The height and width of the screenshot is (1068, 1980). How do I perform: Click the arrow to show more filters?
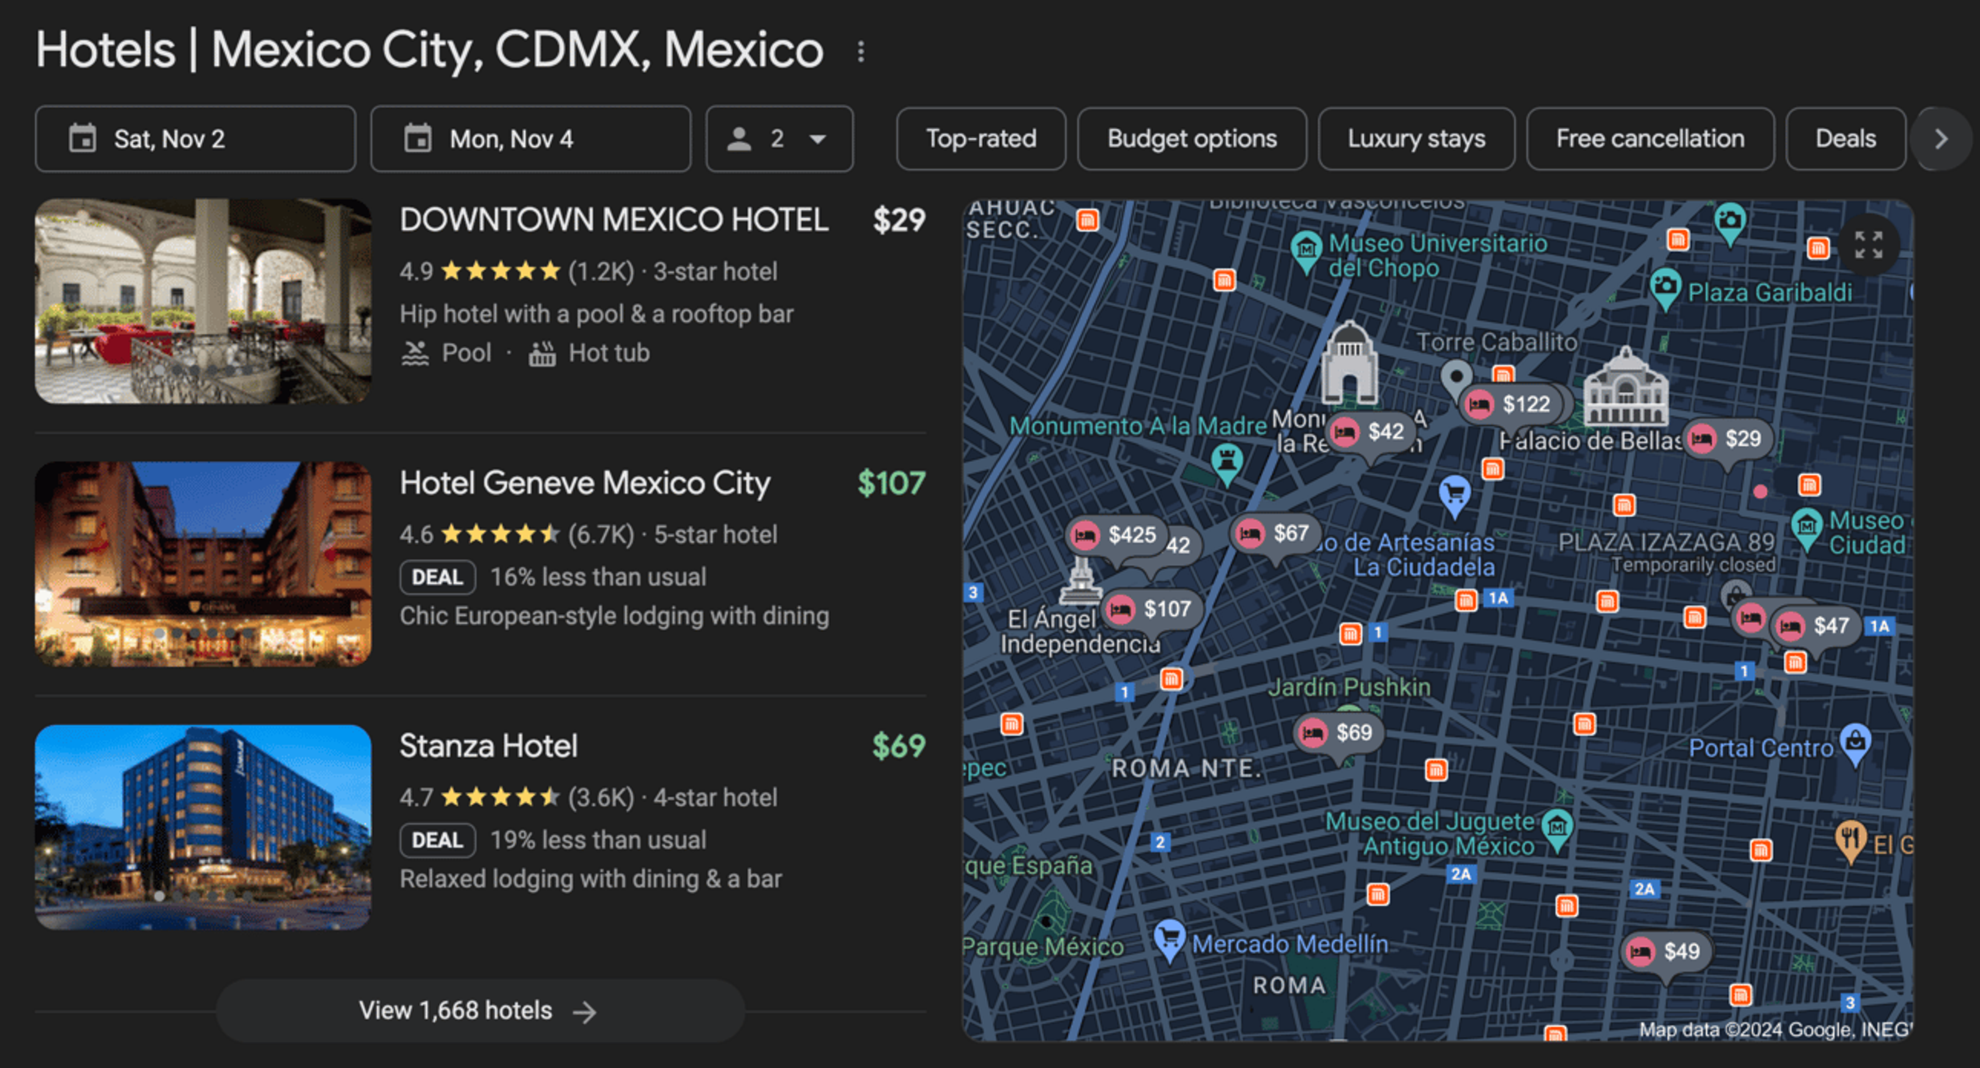(x=1941, y=139)
